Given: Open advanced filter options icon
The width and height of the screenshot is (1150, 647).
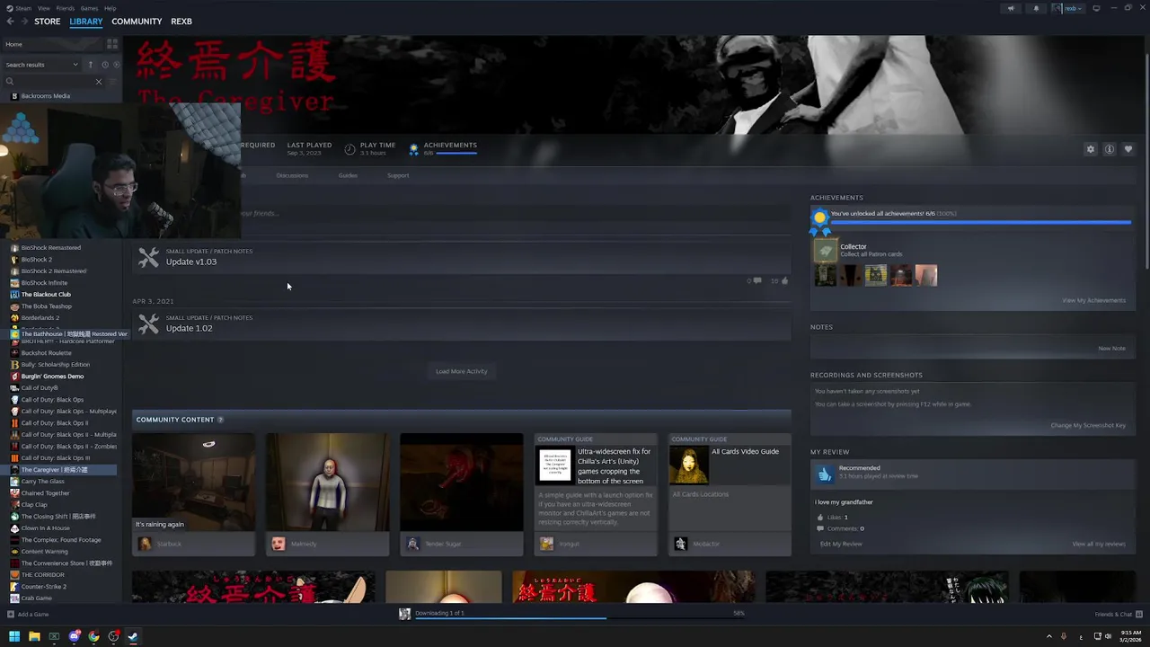Looking at the screenshot, I should click(113, 82).
